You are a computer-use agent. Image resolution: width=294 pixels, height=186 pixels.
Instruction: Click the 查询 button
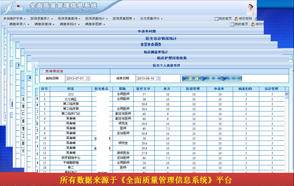[192, 79]
